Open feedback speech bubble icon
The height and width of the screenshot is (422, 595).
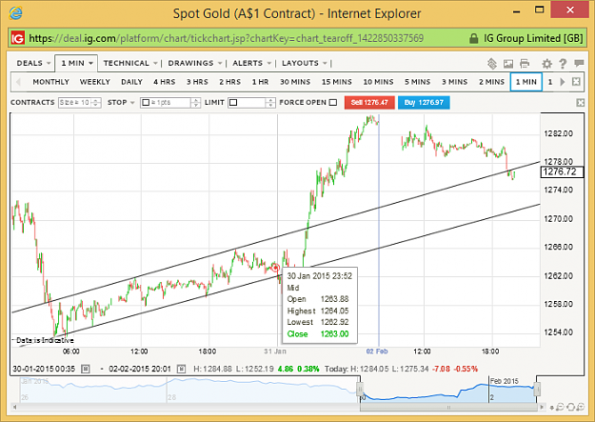579,63
